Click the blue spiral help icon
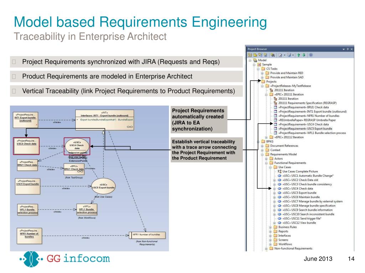This screenshot has width=365, height=273. tap(311, 55)
